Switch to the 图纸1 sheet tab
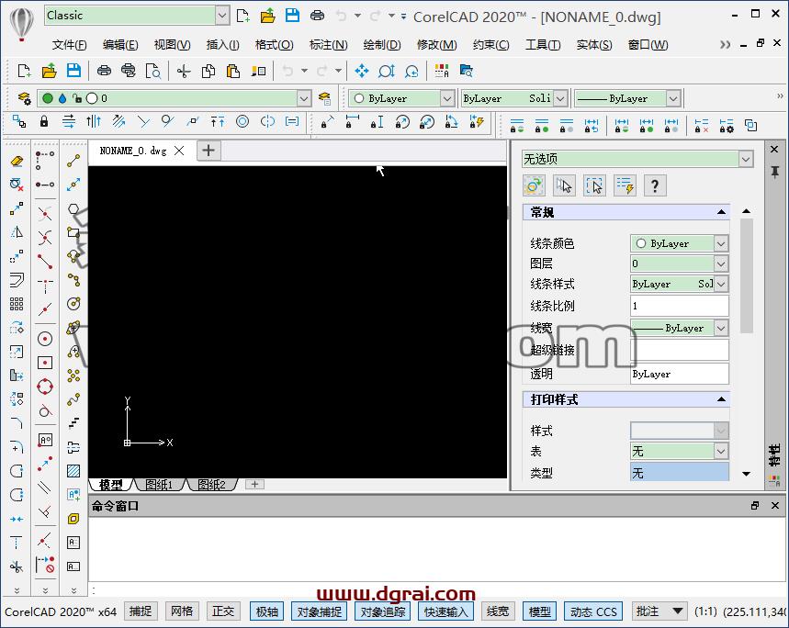The height and width of the screenshot is (628, 789). tap(159, 485)
